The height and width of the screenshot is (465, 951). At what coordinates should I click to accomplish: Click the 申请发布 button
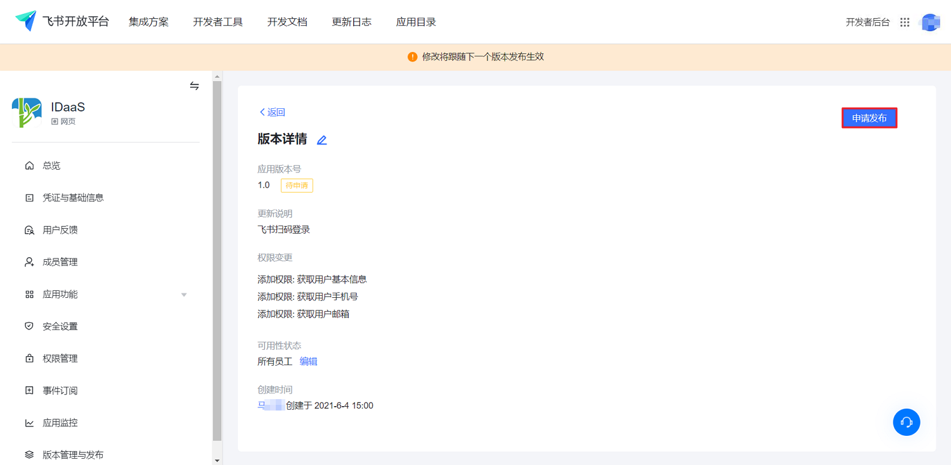869,118
